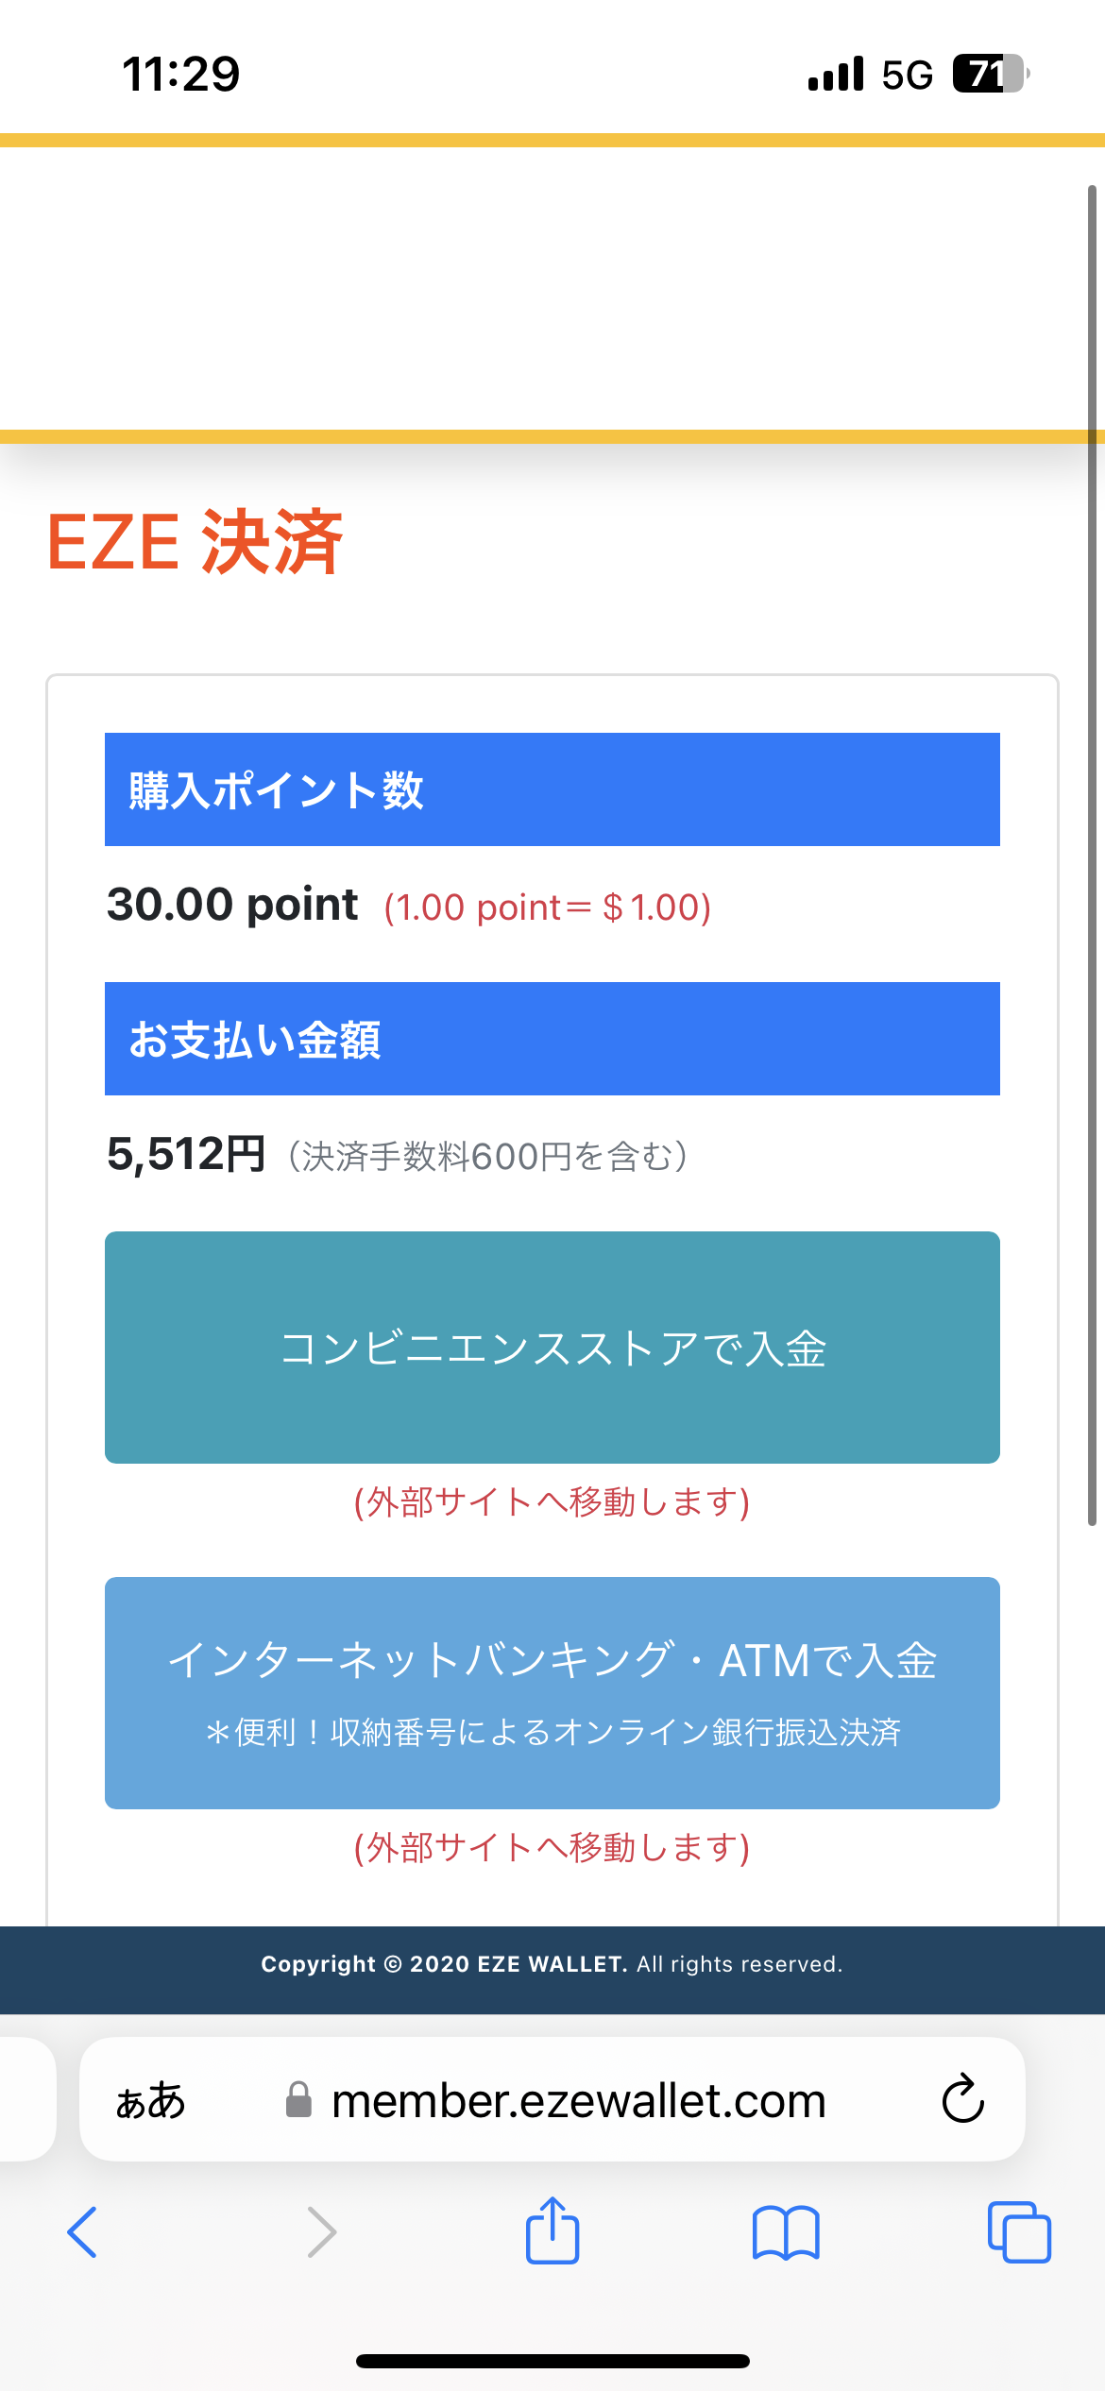Open the Safari share sheet

(552, 2230)
